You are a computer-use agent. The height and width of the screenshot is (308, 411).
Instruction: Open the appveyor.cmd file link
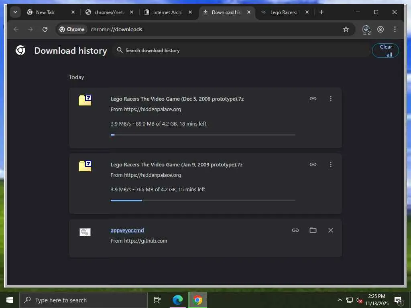127,231
